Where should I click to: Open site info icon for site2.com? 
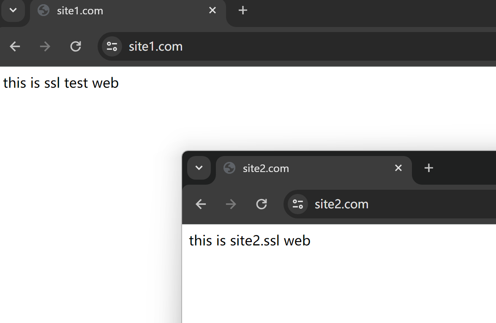click(x=298, y=205)
